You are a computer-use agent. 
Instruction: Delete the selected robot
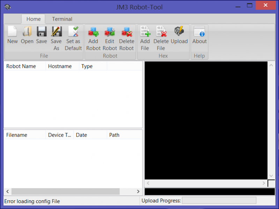[x=126, y=32]
